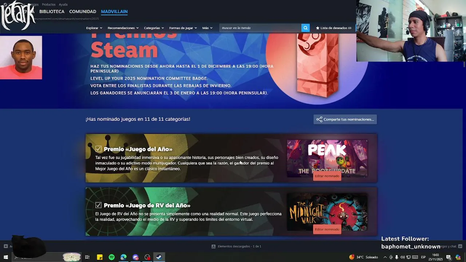The image size is (466, 262).
Task: Click the text ¡Has nominado juegos en 11 de 11 categorías!
Action: (138, 119)
